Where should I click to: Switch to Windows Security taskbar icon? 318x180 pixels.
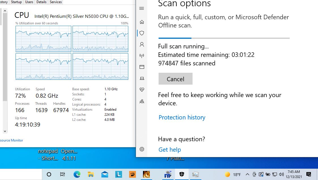click(x=182, y=174)
